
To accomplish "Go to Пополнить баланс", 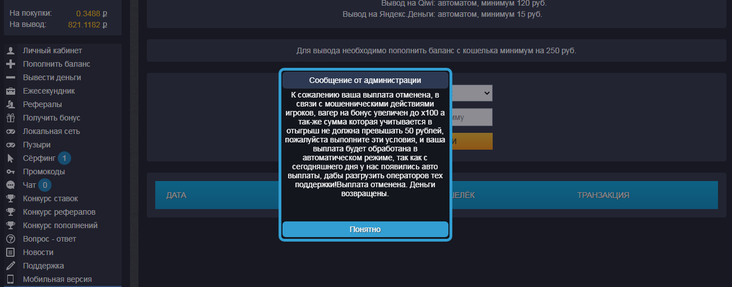I will pyautogui.click(x=57, y=64).
